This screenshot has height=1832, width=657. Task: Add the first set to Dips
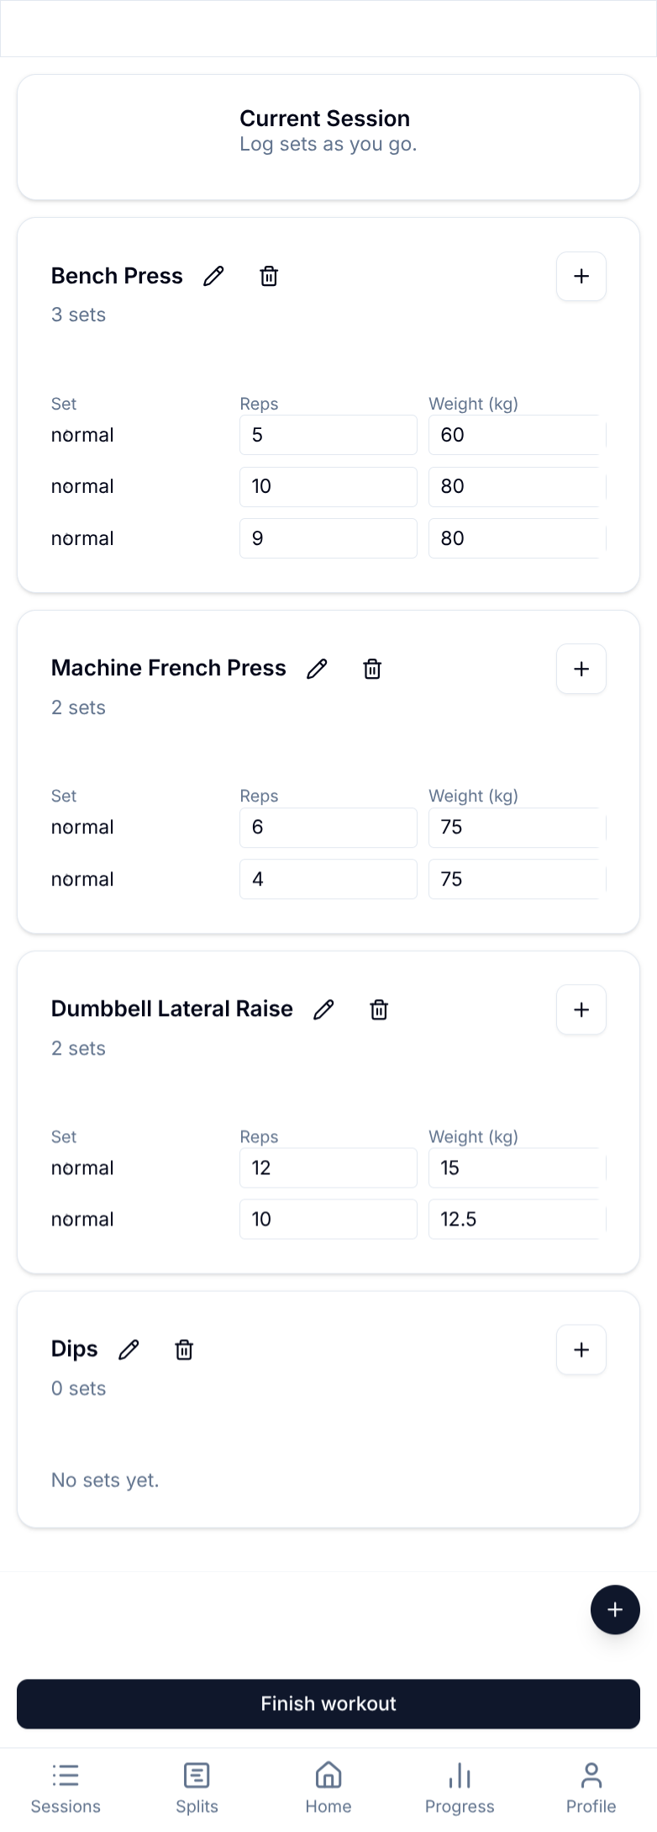[x=581, y=1350]
